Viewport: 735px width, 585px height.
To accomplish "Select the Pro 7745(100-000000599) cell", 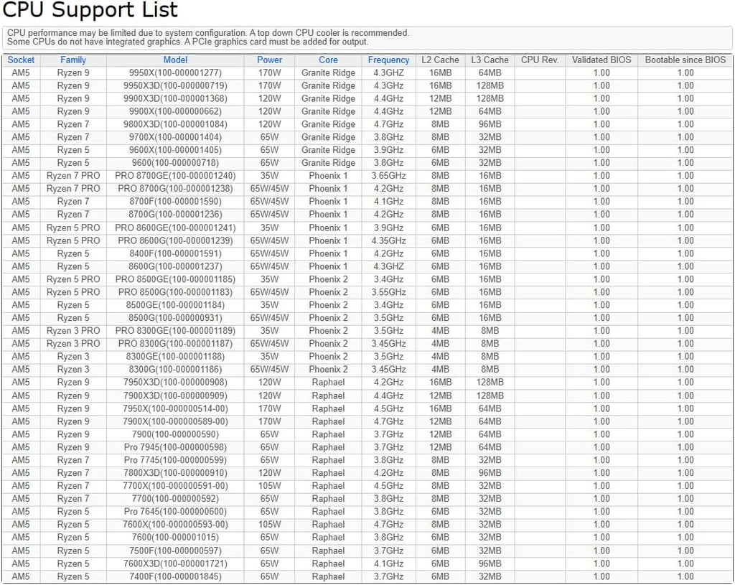I will (175, 460).
